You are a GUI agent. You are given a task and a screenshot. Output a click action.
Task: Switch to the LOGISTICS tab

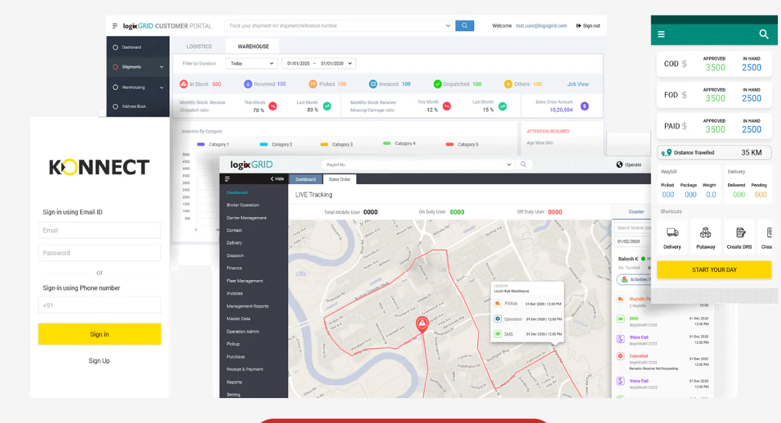199,46
